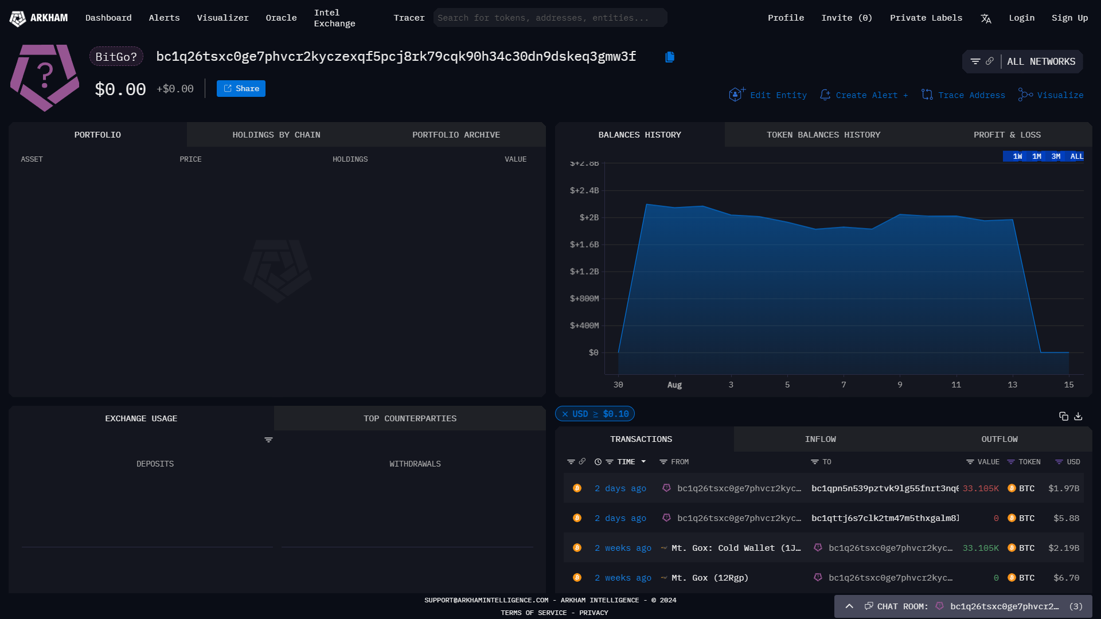
Task: Switch to the Holdings By Chain tab
Action: coord(276,135)
